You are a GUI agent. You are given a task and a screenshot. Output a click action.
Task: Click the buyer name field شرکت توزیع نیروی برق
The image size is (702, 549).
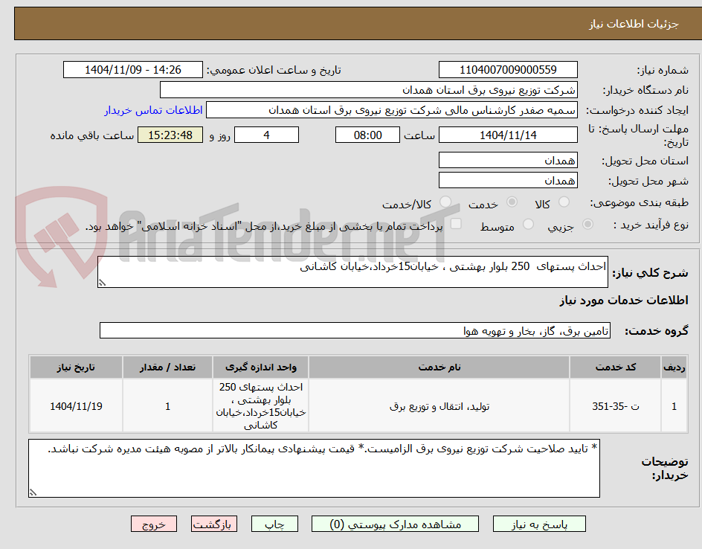click(x=368, y=90)
